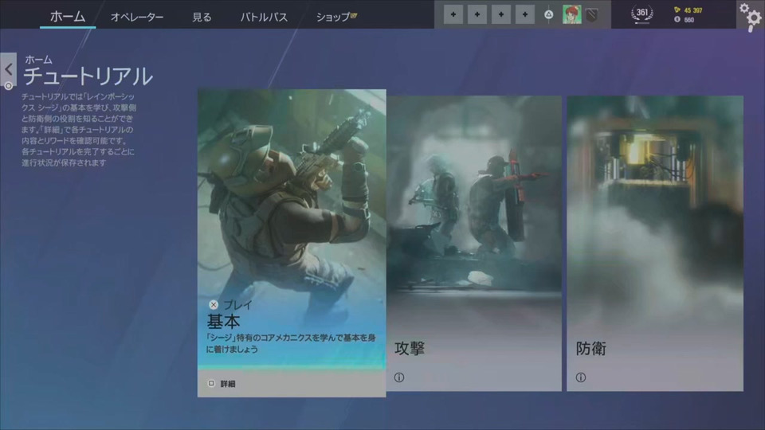Click the plus slot next to the triangle icon

pos(525,14)
